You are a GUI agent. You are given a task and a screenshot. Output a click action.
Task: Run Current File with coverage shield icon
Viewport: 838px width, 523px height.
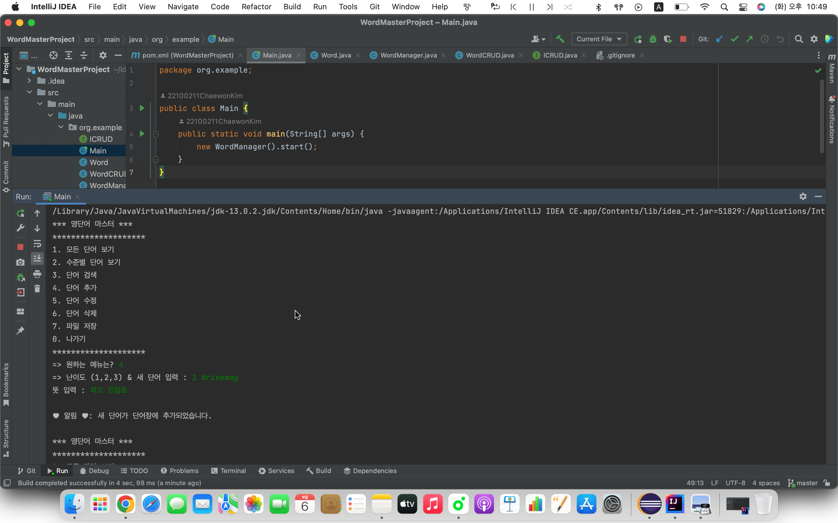click(668, 39)
